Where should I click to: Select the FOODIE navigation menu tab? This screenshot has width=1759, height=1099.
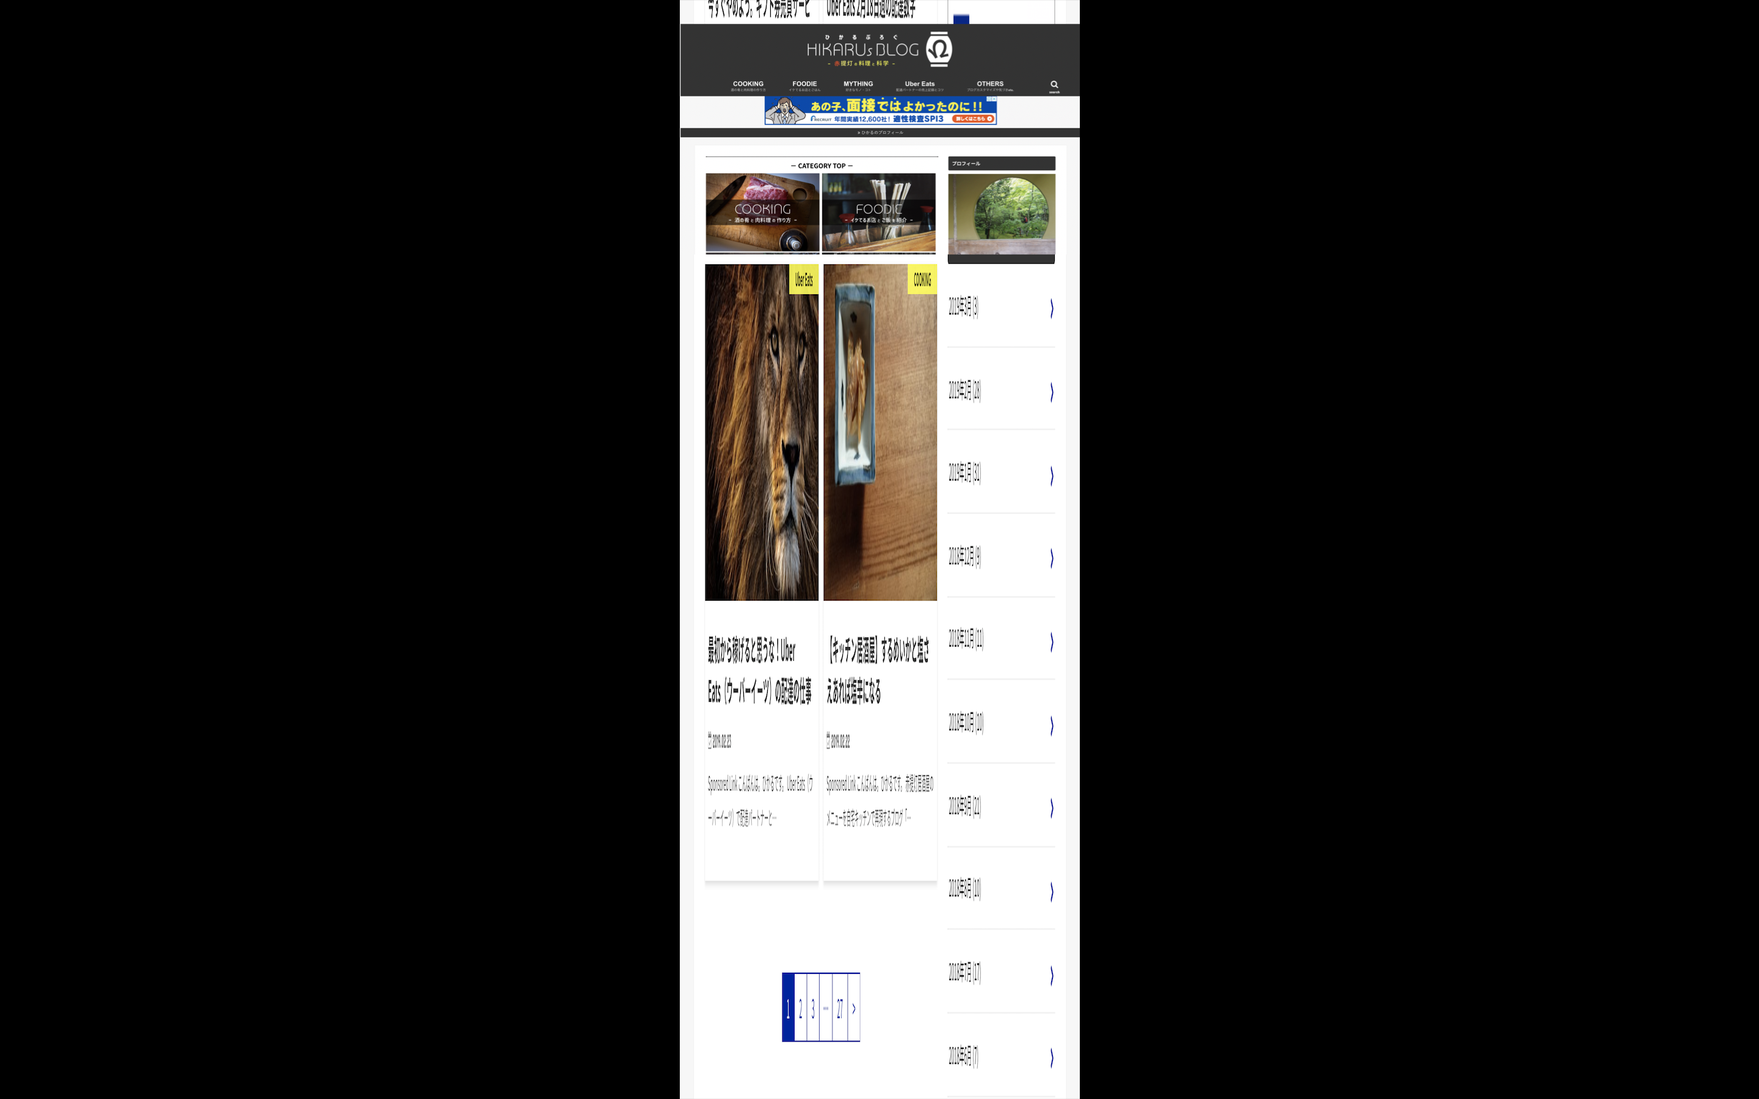[804, 84]
